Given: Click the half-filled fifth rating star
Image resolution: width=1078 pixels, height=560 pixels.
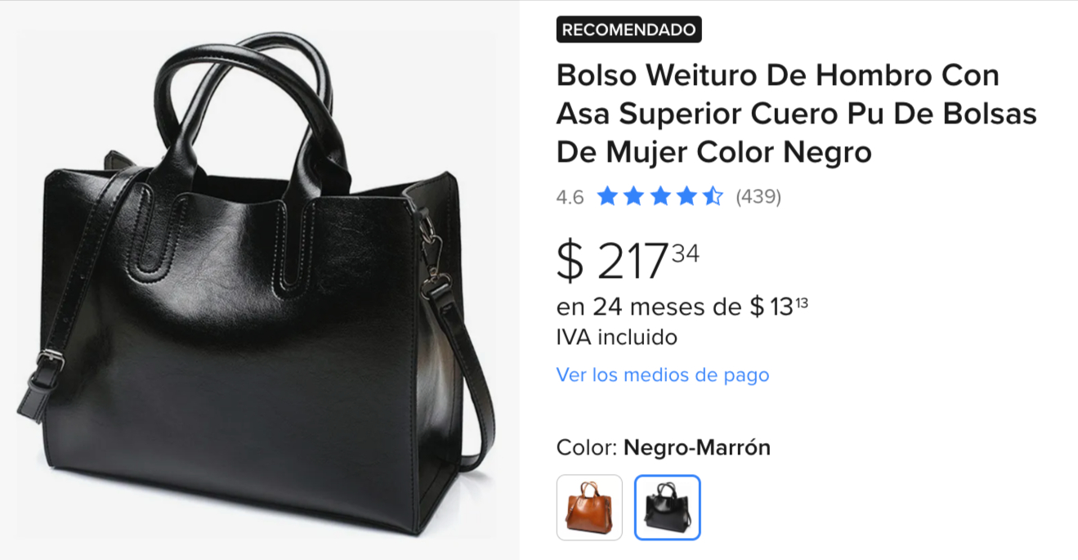Looking at the screenshot, I should coord(713,196).
